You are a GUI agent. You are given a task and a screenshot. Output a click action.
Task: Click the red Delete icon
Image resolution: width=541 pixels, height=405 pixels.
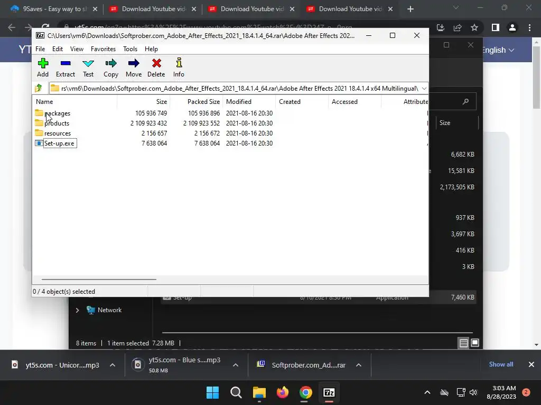pos(156,63)
